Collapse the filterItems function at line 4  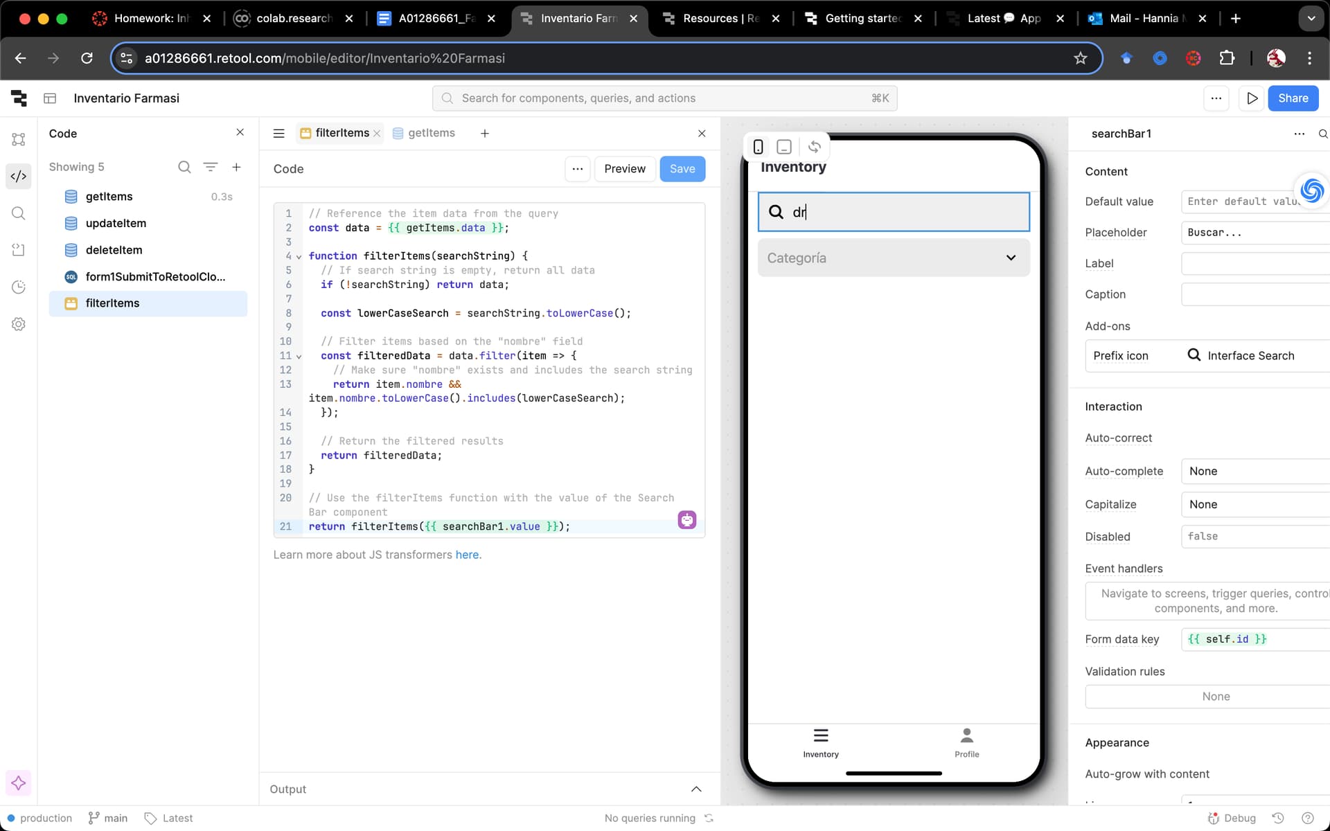point(299,257)
